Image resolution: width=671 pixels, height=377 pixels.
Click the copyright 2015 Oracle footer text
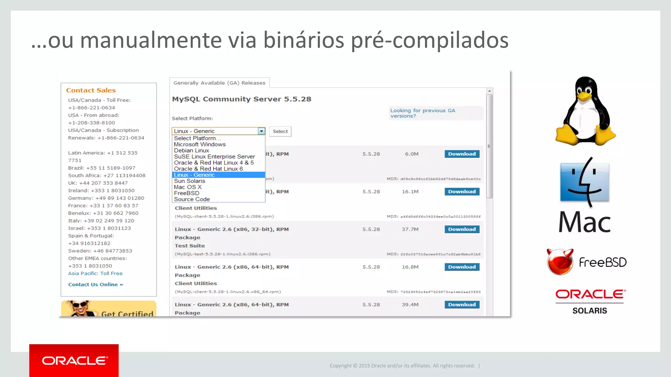402,366
